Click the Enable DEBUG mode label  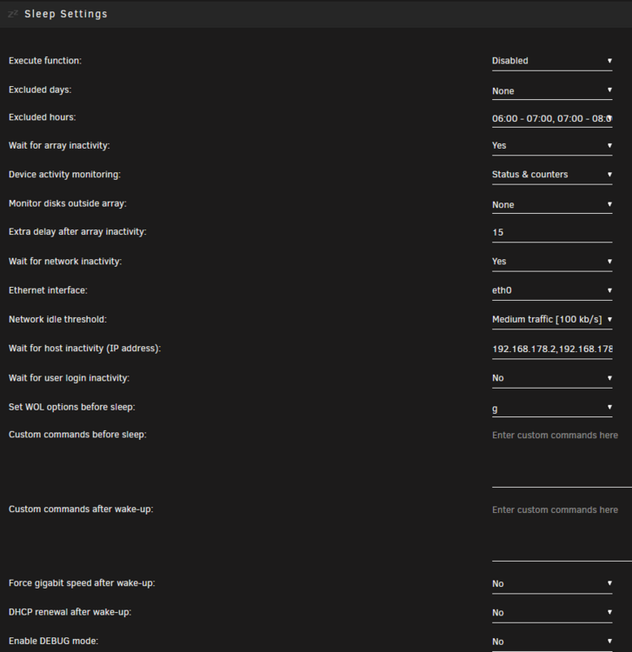(x=54, y=641)
